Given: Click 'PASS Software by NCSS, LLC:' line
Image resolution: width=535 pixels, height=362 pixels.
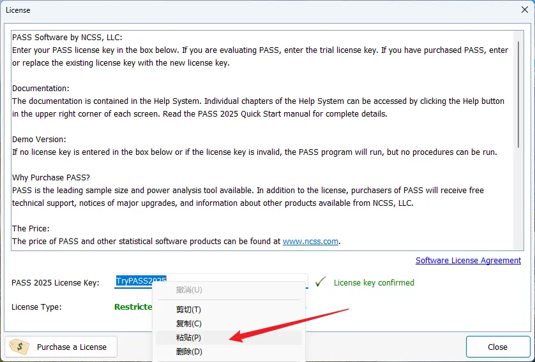Looking at the screenshot, I should (x=67, y=38).
